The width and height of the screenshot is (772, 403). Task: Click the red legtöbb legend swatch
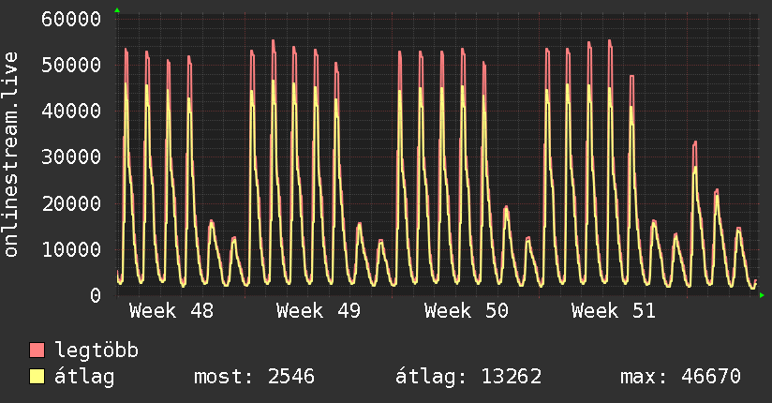pos(37,351)
